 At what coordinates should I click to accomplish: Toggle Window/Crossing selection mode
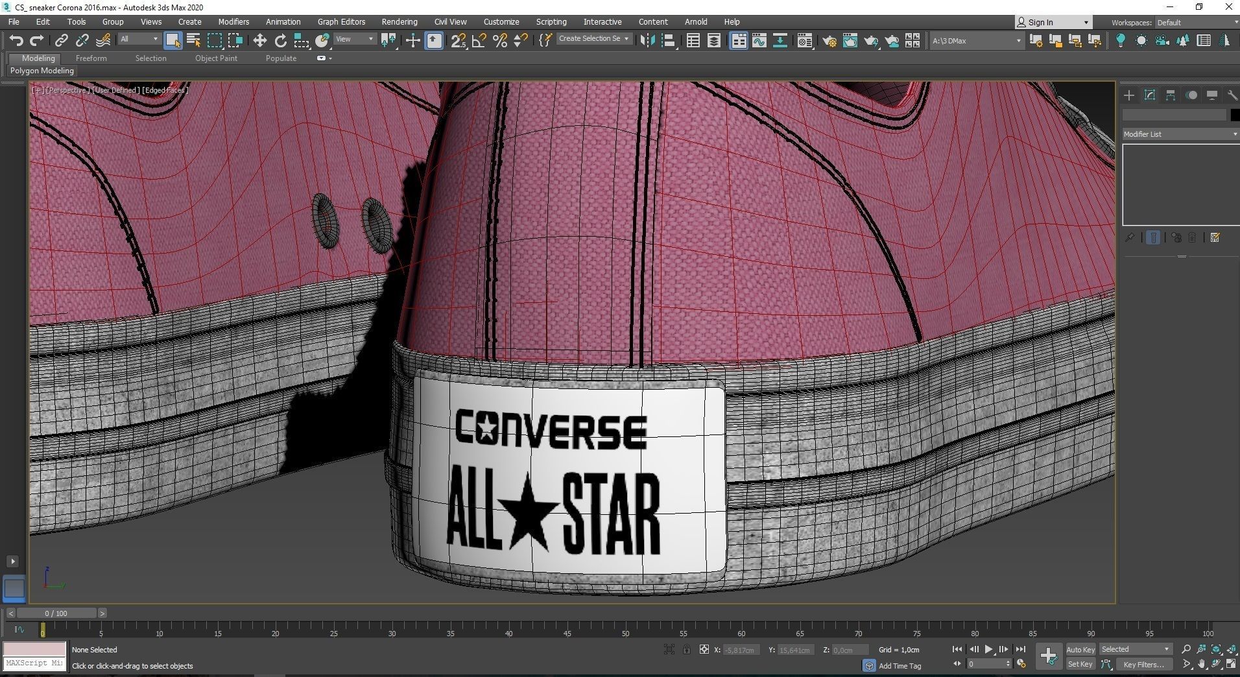[x=235, y=41]
